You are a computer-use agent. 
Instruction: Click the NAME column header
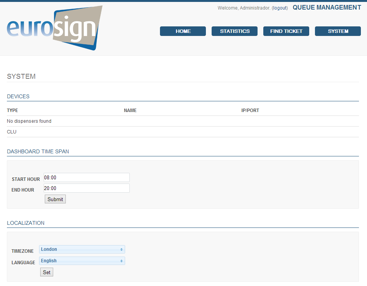(130, 110)
